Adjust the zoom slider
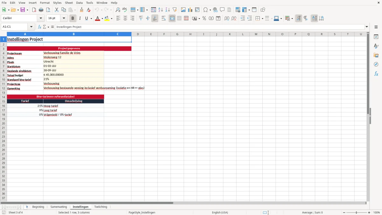Image resolution: width=382 pixels, height=215 pixels. pos(356,212)
